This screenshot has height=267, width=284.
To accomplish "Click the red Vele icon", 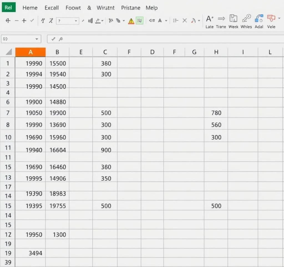I will tap(270, 19).
